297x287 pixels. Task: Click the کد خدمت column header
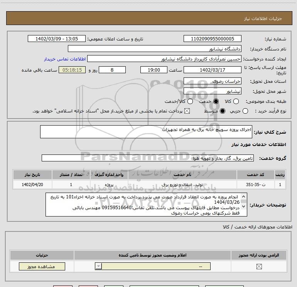pyautogui.click(x=255, y=175)
